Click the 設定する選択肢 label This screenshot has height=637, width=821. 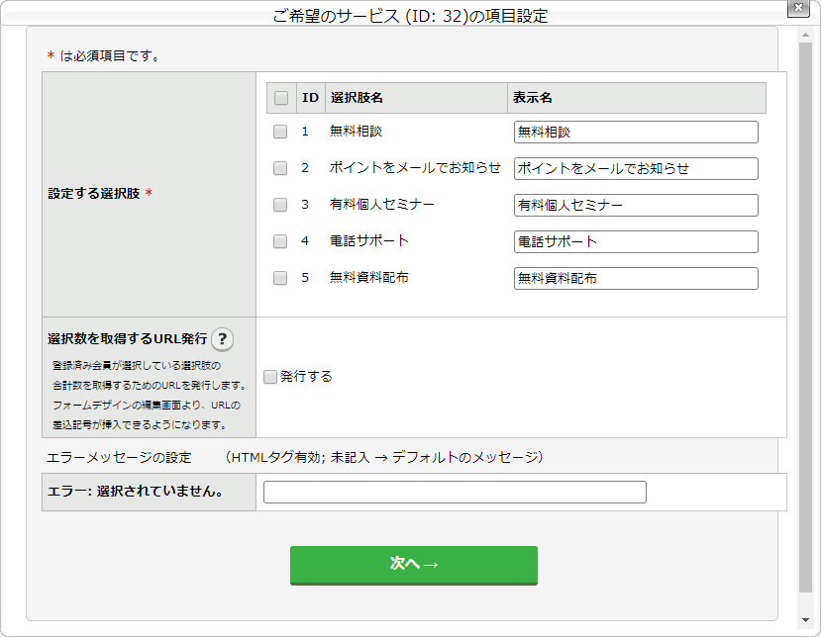pos(94,194)
